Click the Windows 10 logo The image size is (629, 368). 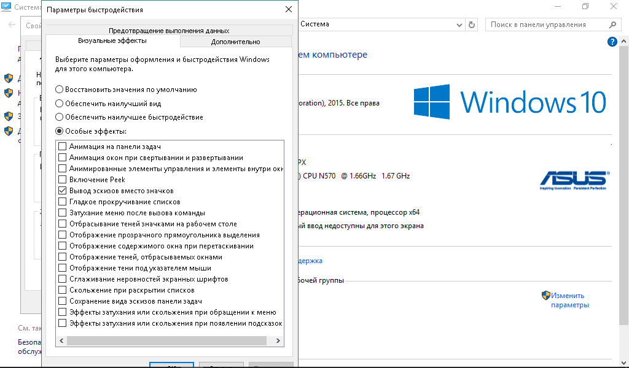510,102
